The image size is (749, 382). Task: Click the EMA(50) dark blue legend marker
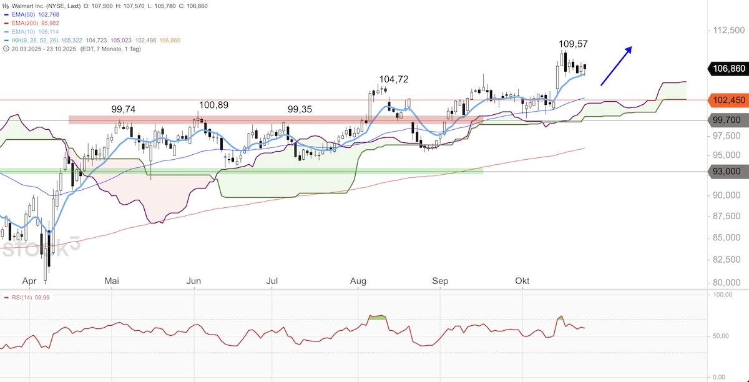click(x=6, y=14)
